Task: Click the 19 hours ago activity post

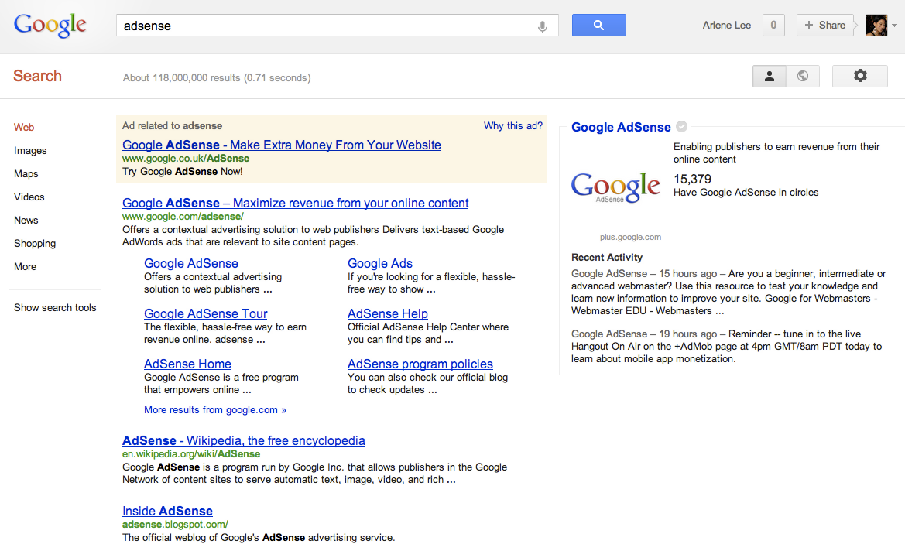Action: point(727,346)
